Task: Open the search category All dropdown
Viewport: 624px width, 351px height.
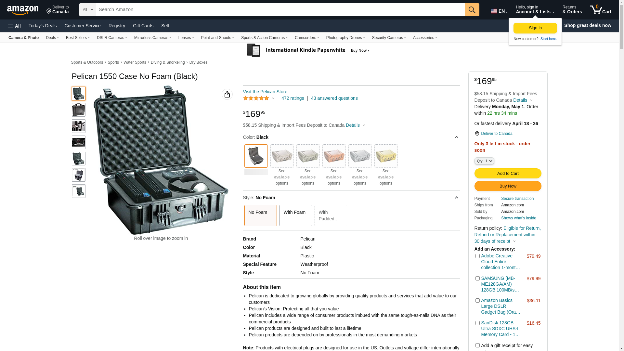Action: 88,10
